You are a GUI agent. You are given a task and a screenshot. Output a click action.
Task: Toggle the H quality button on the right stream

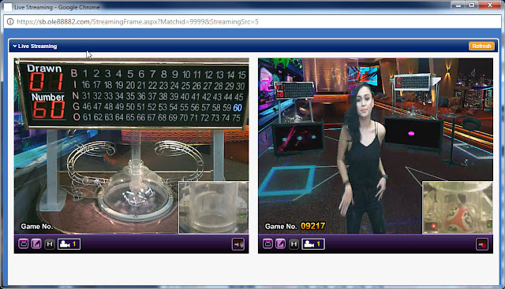[294, 244]
